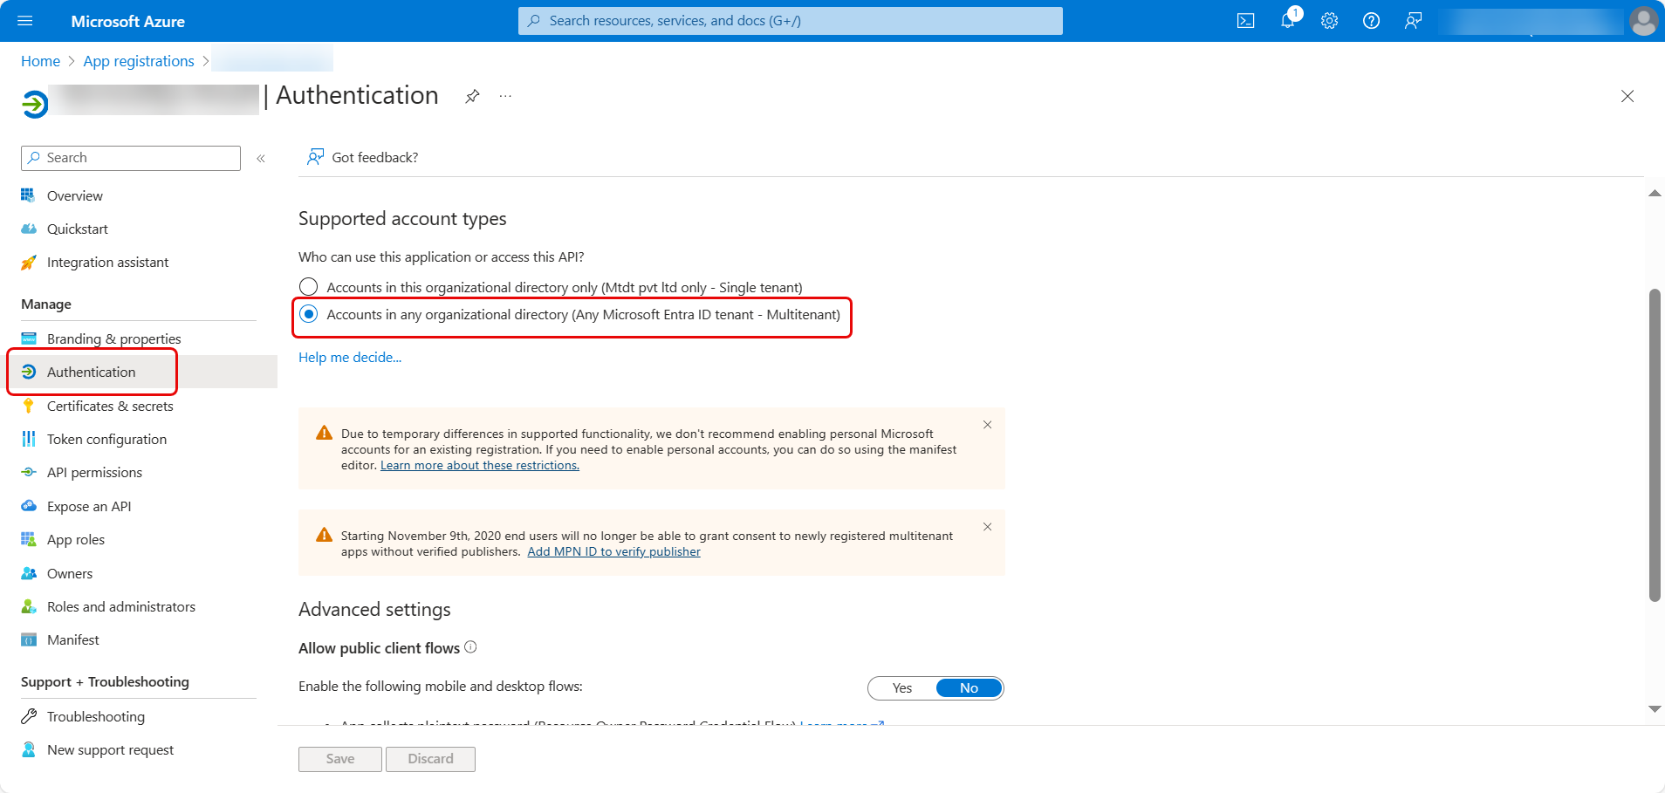Open the notifications bell
Image resolution: width=1665 pixels, height=793 pixels.
point(1288,21)
